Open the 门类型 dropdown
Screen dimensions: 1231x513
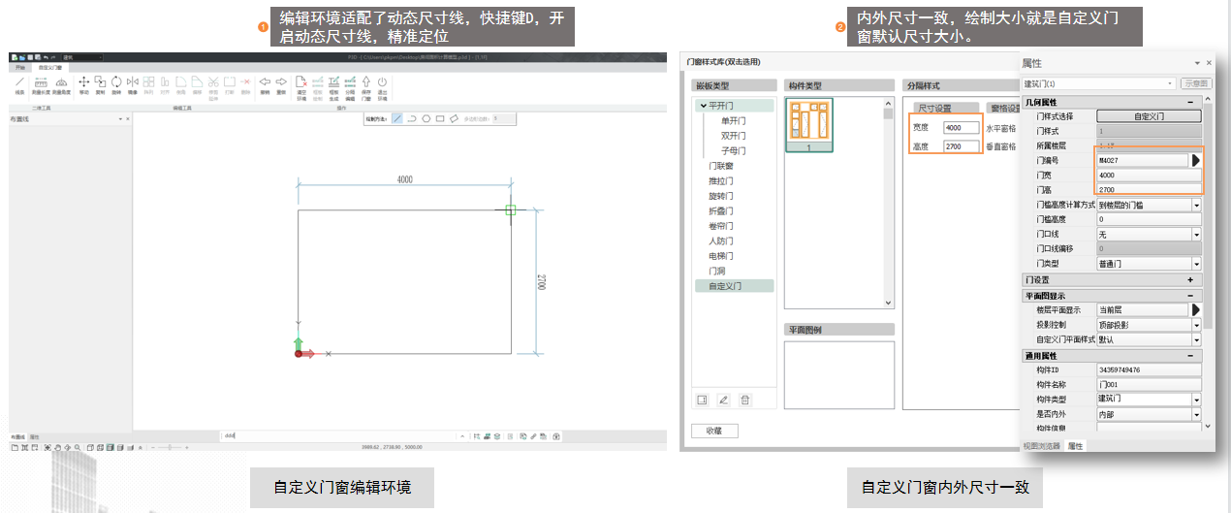[1196, 264]
